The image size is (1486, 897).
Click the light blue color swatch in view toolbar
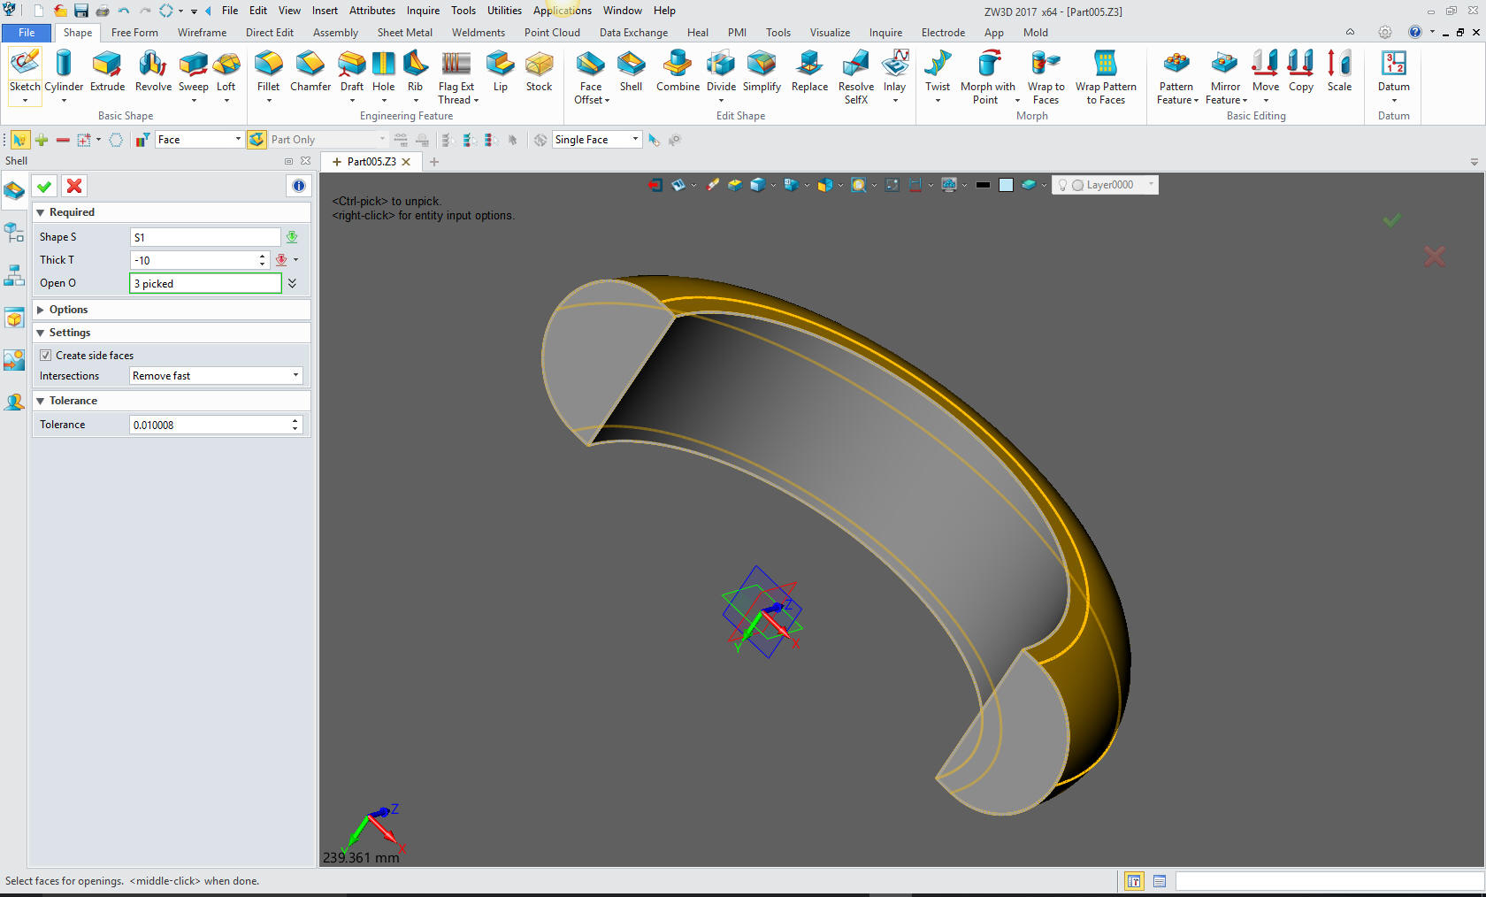pyautogui.click(x=1006, y=185)
